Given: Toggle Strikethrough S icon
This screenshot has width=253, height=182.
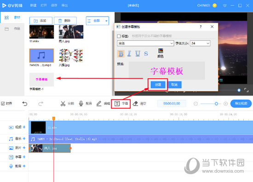Looking at the screenshot, I should pyautogui.click(x=146, y=53).
